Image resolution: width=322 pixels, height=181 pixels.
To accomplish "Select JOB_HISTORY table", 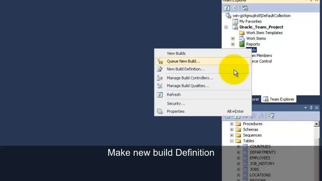I will [262, 164].
